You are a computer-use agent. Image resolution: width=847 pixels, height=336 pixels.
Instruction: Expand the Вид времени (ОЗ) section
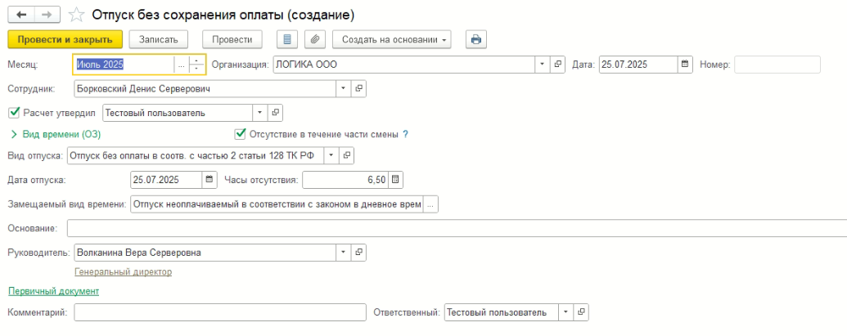(x=13, y=134)
